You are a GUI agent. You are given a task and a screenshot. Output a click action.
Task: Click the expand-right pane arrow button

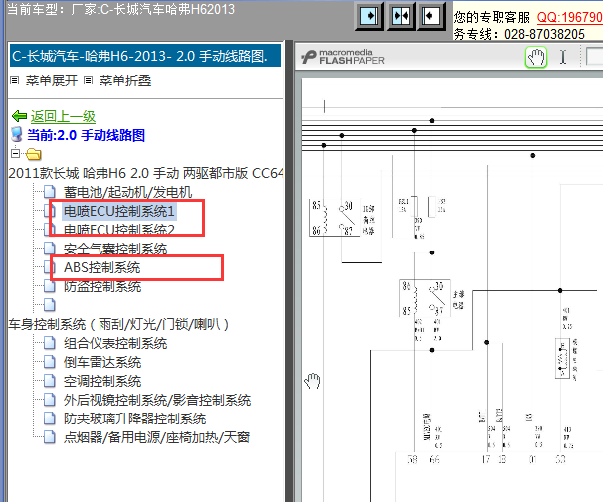tap(369, 16)
